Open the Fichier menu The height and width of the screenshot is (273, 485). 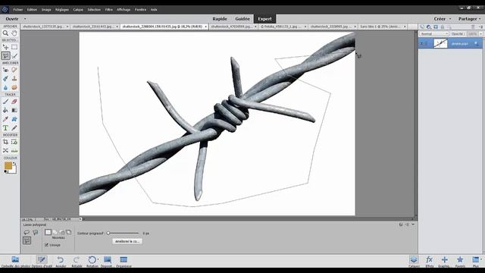(x=18, y=10)
